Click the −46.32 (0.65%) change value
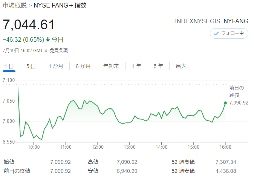 click(x=23, y=39)
